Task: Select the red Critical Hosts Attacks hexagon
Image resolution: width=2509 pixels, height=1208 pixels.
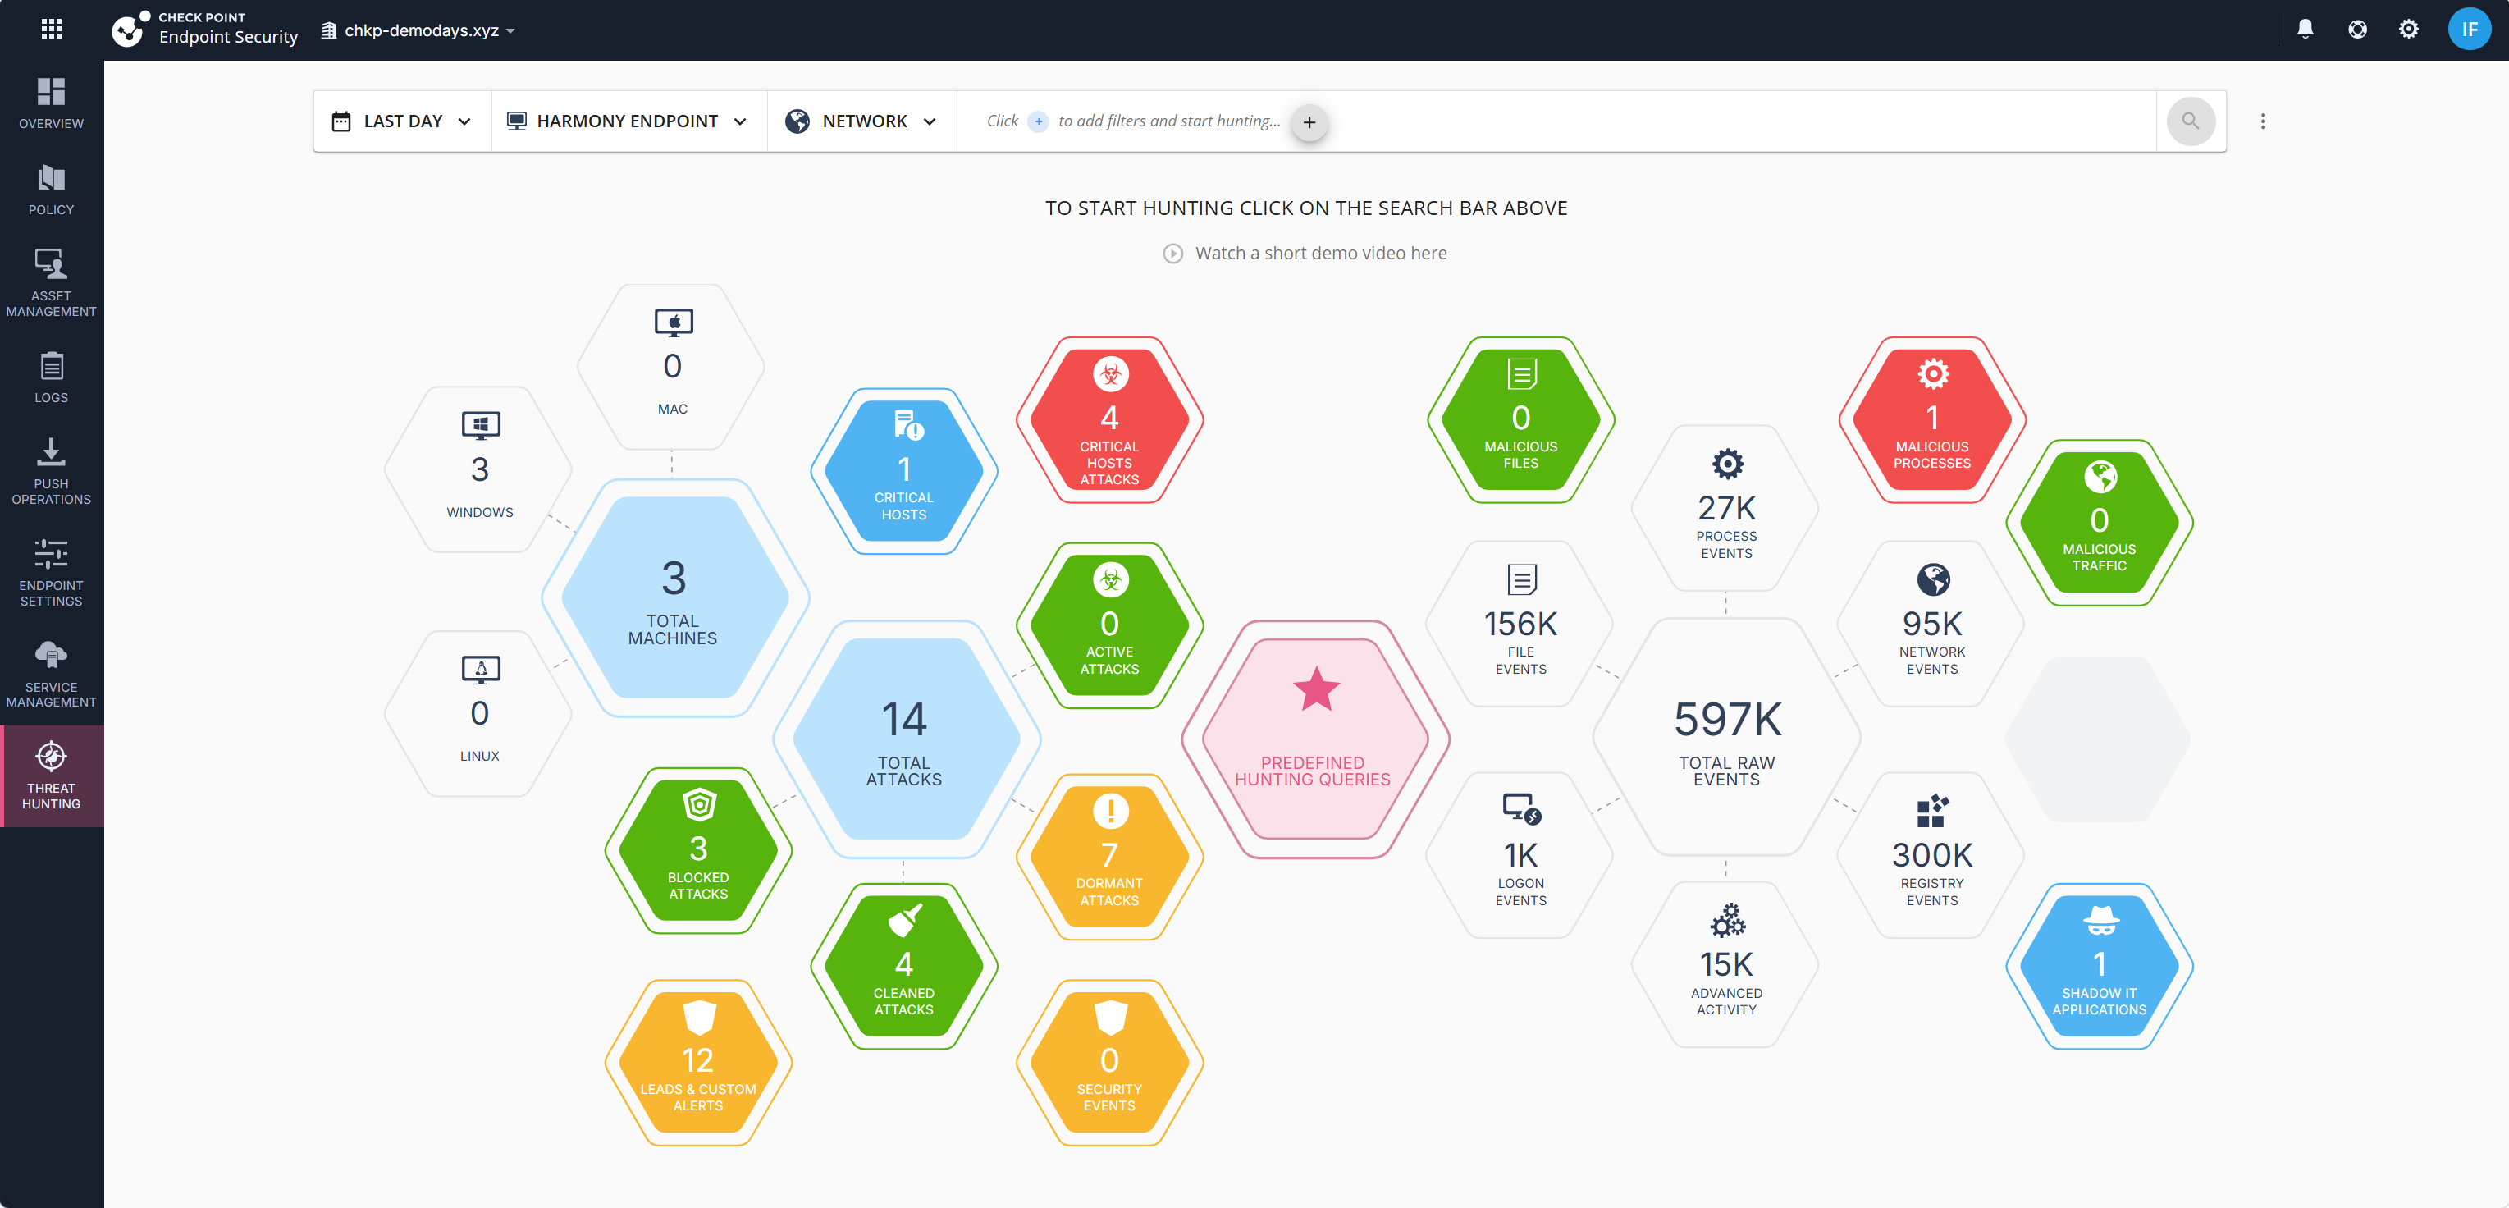Action: pyautogui.click(x=1109, y=420)
